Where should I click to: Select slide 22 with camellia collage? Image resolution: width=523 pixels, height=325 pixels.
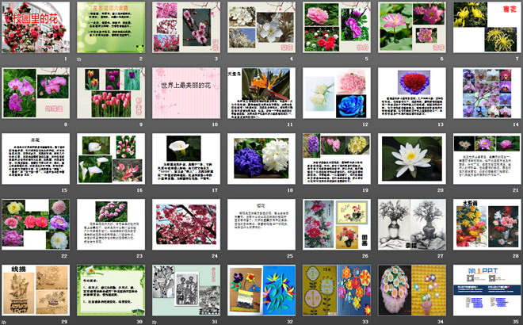(x=36, y=224)
